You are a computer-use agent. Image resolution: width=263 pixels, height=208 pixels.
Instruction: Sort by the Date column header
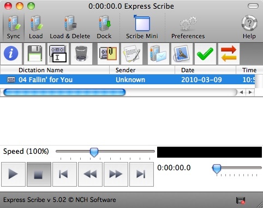[205, 70]
